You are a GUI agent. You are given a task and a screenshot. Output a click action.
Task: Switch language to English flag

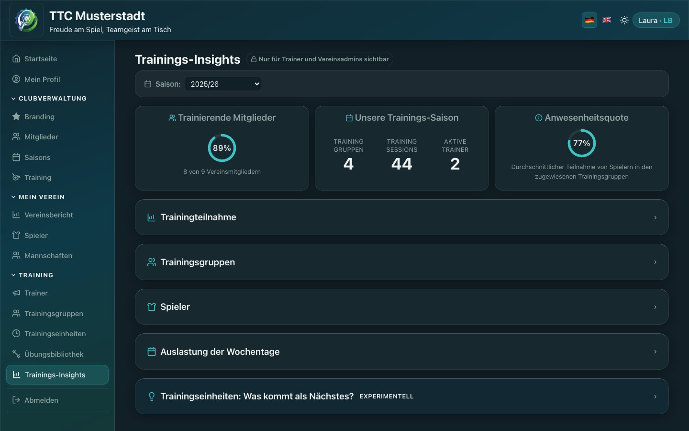(x=607, y=20)
